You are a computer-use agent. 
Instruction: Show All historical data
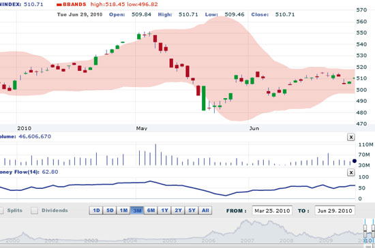pyautogui.click(x=205, y=211)
